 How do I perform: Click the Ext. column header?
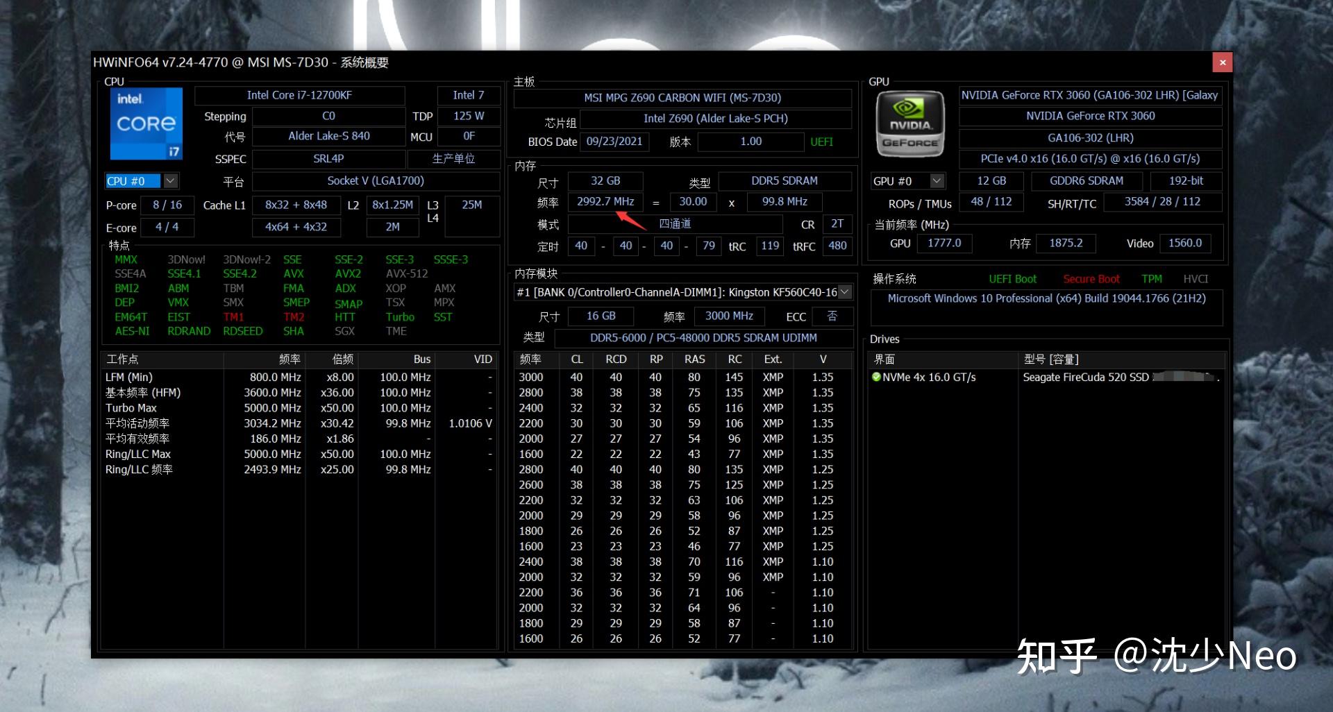tap(773, 359)
